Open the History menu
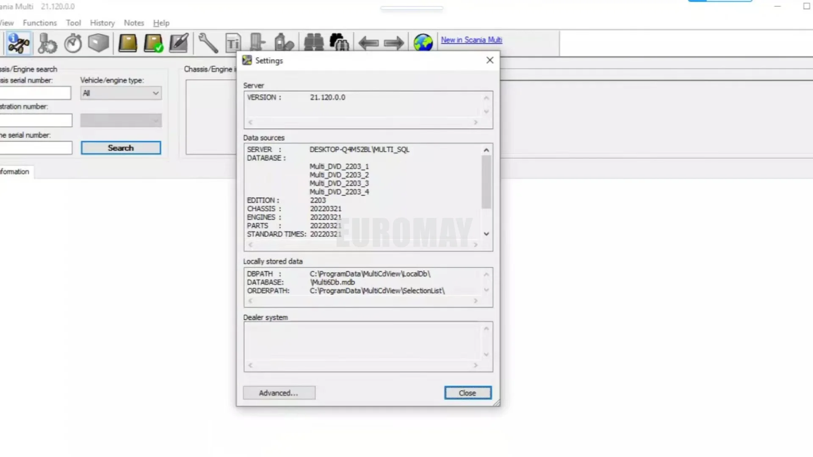 pos(102,23)
